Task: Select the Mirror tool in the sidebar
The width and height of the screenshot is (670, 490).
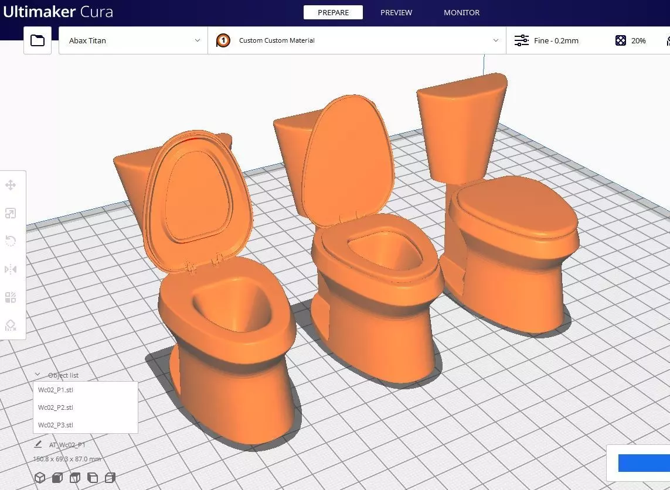Action: pos(11,269)
